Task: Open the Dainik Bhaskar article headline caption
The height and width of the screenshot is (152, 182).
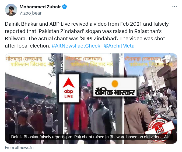Action: (91, 137)
